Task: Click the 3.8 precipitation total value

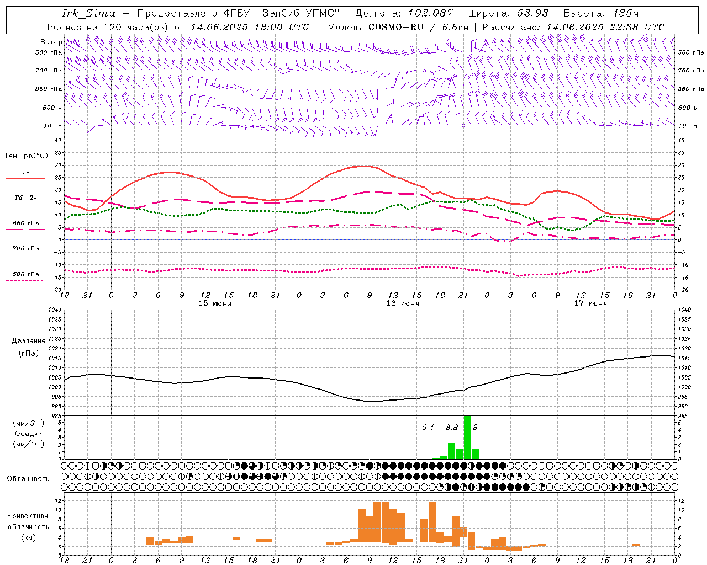Action: coord(451,427)
